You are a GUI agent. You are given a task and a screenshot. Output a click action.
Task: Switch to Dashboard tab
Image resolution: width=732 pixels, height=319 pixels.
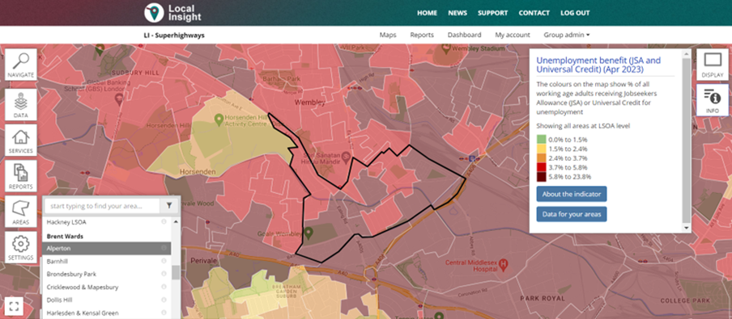[x=465, y=35]
